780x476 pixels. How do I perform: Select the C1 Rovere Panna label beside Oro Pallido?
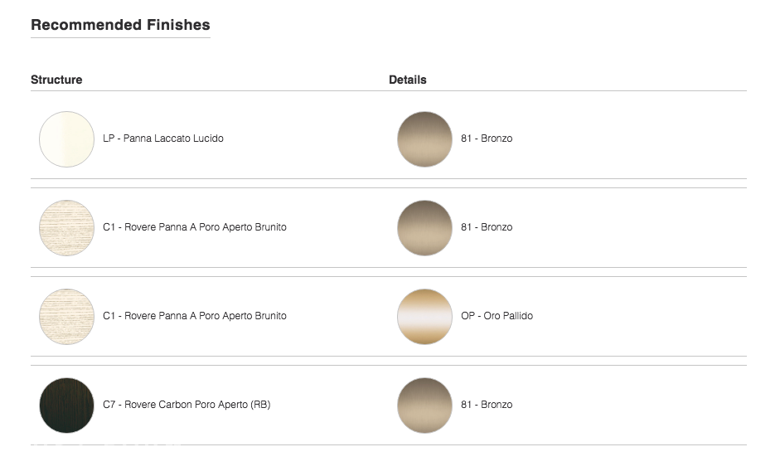[195, 316]
